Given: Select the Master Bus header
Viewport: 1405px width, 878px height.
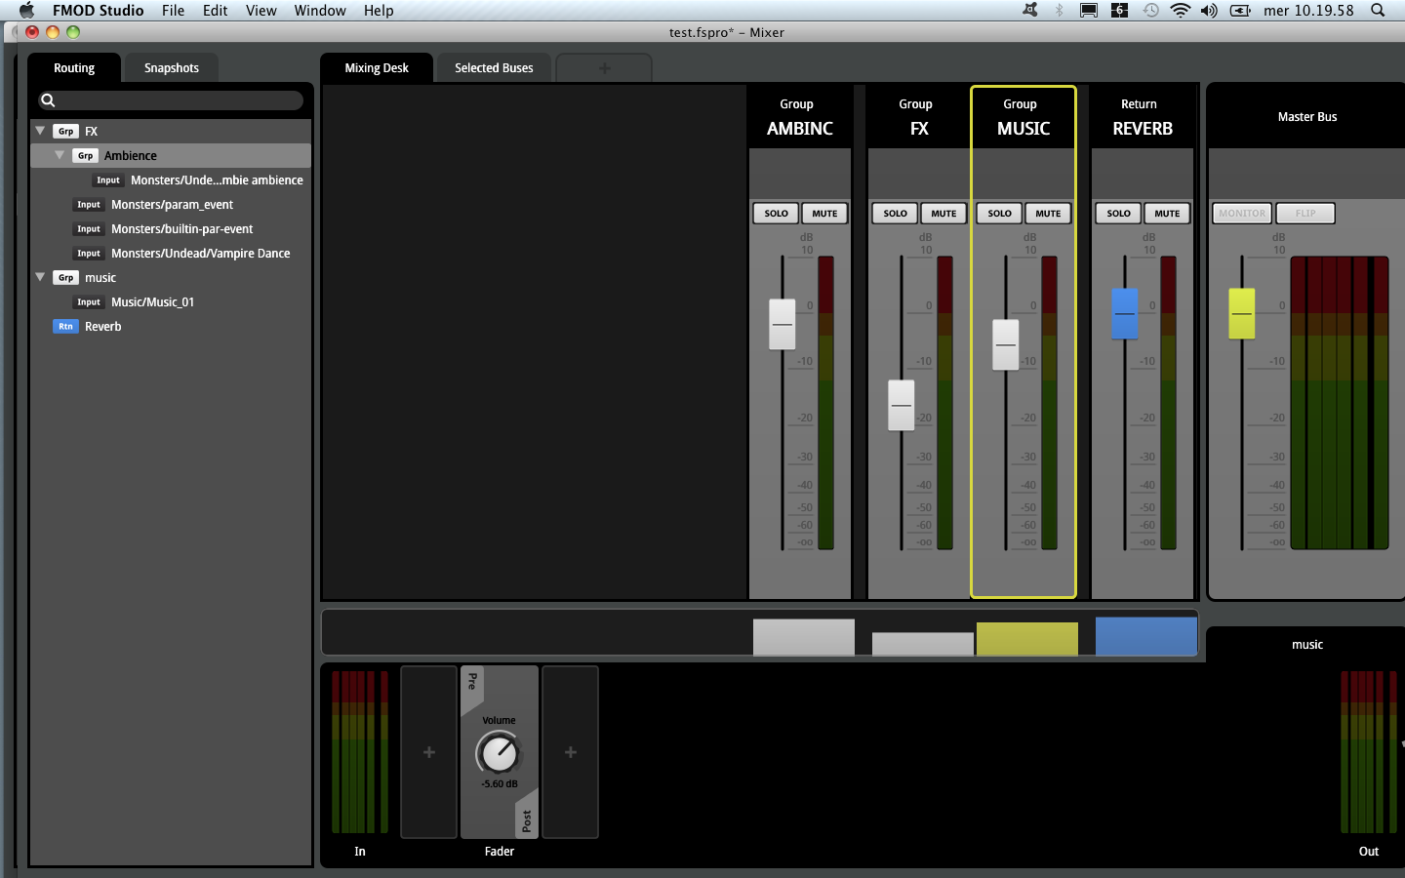Looking at the screenshot, I should [1307, 117].
